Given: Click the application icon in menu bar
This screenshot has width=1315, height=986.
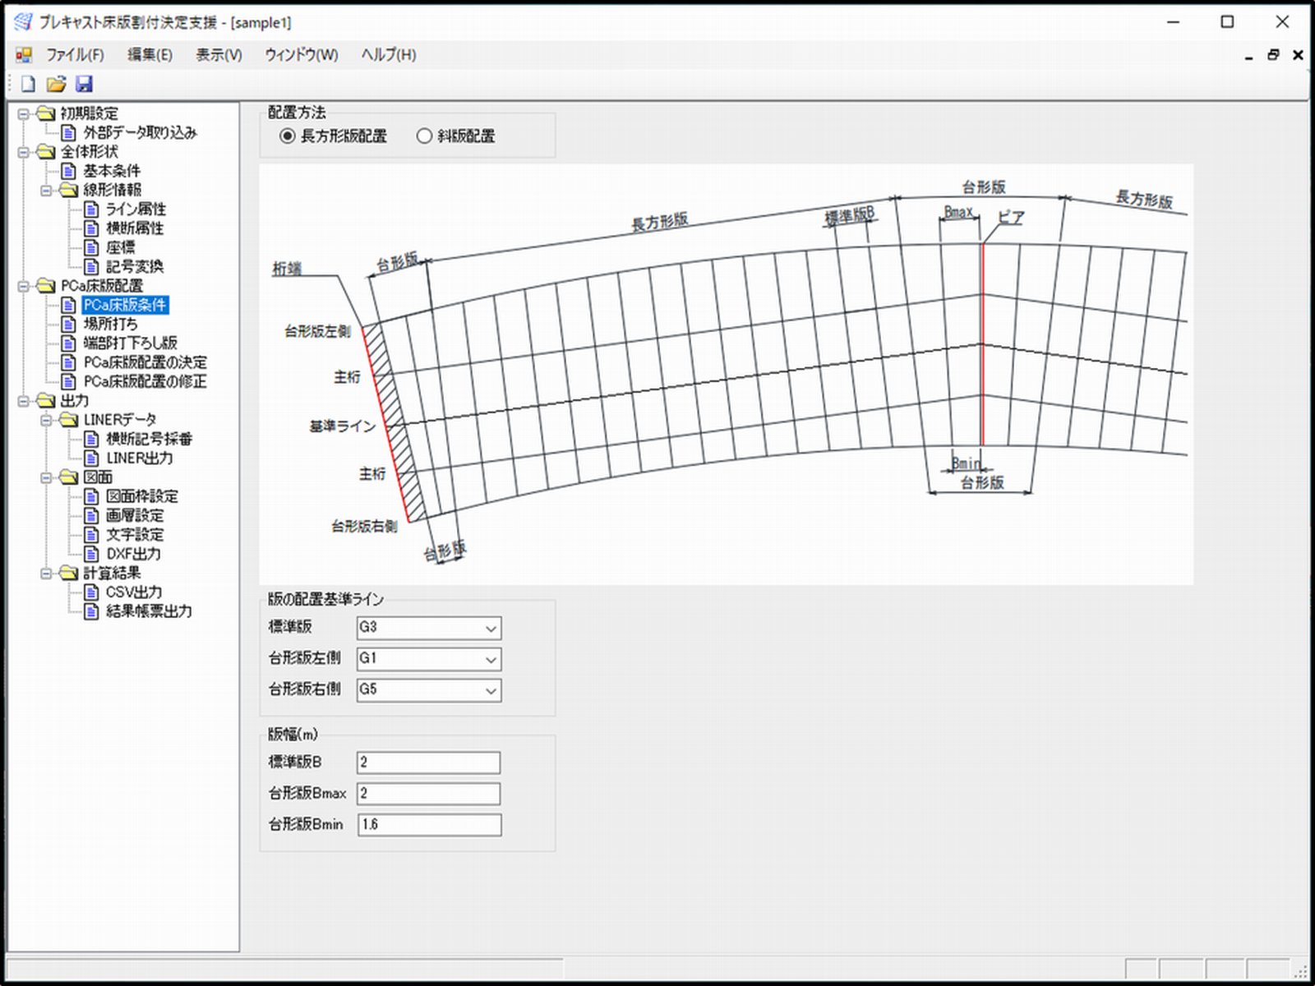Looking at the screenshot, I should click(24, 55).
